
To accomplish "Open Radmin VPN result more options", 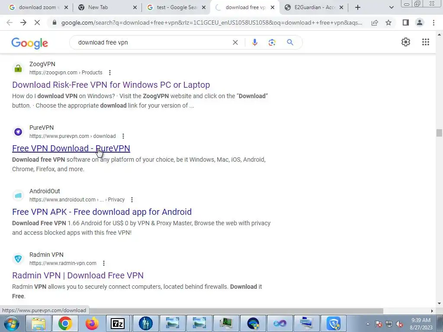I will click(x=104, y=263).
